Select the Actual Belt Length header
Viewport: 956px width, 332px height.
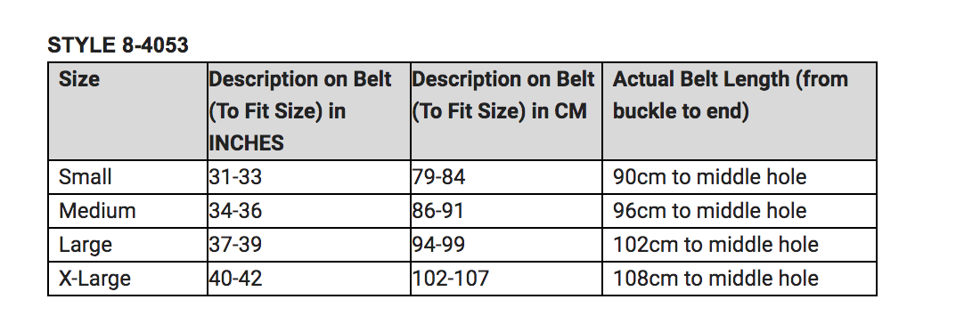point(739,111)
